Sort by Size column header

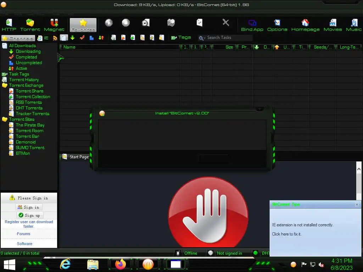click(224, 47)
